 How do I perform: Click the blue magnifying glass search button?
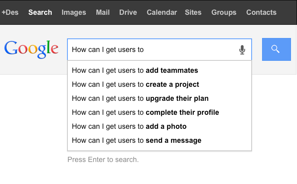(x=277, y=50)
